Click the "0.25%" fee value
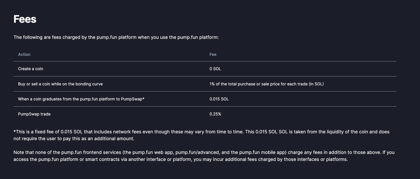The height and width of the screenshot is (179, 420). click(215, 114)
